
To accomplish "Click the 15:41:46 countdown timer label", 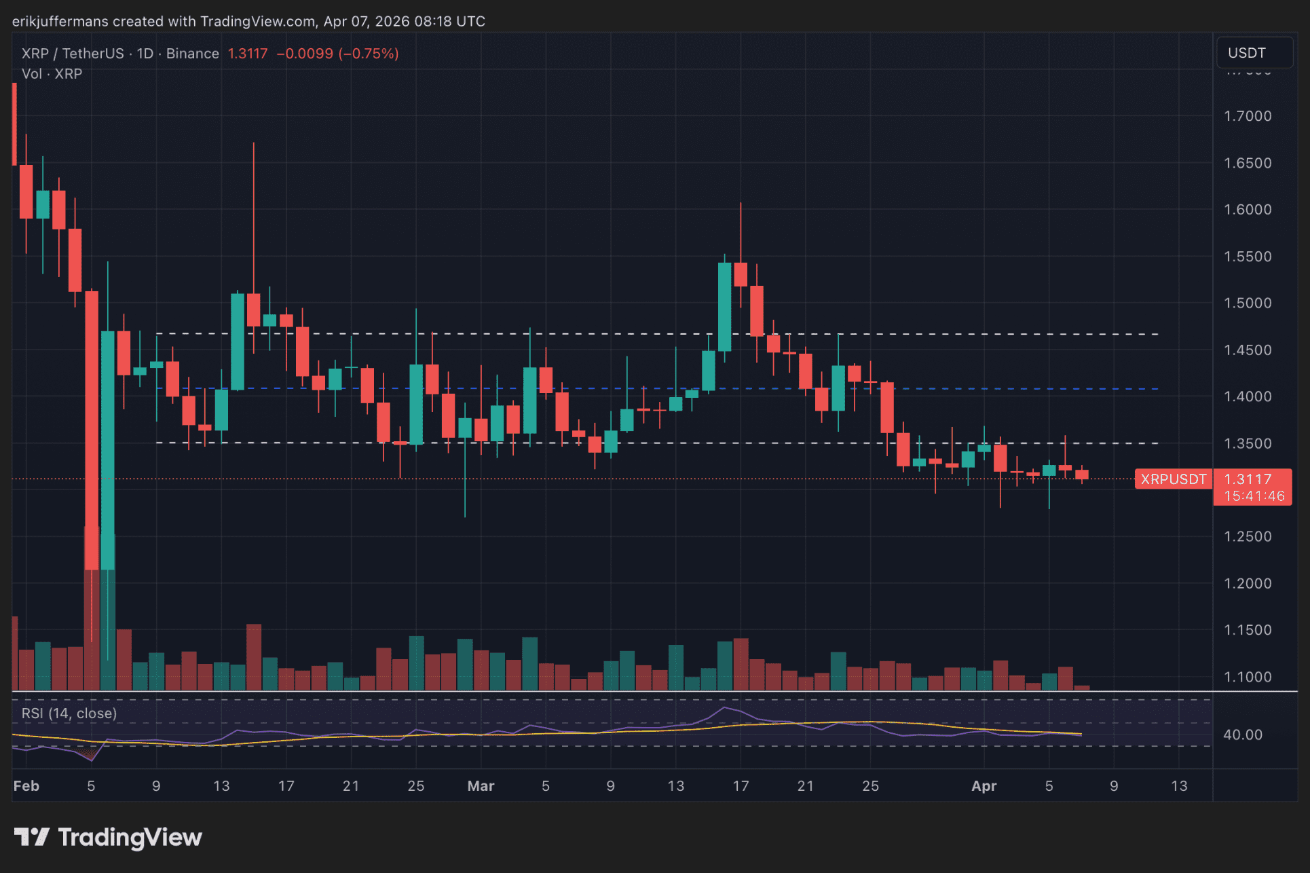I will (1254, 496).
